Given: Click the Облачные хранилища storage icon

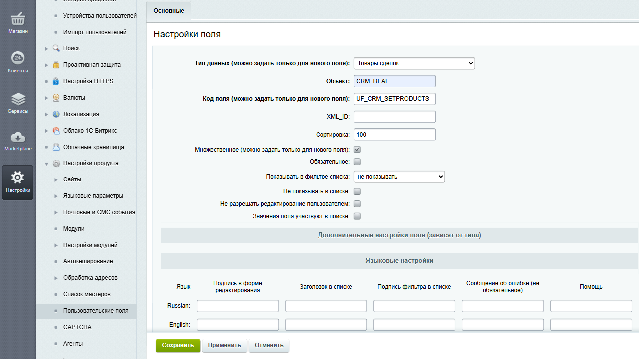Looking at the screenshot, I should point(56,147).
